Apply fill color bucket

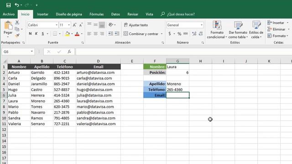point(68,34)
